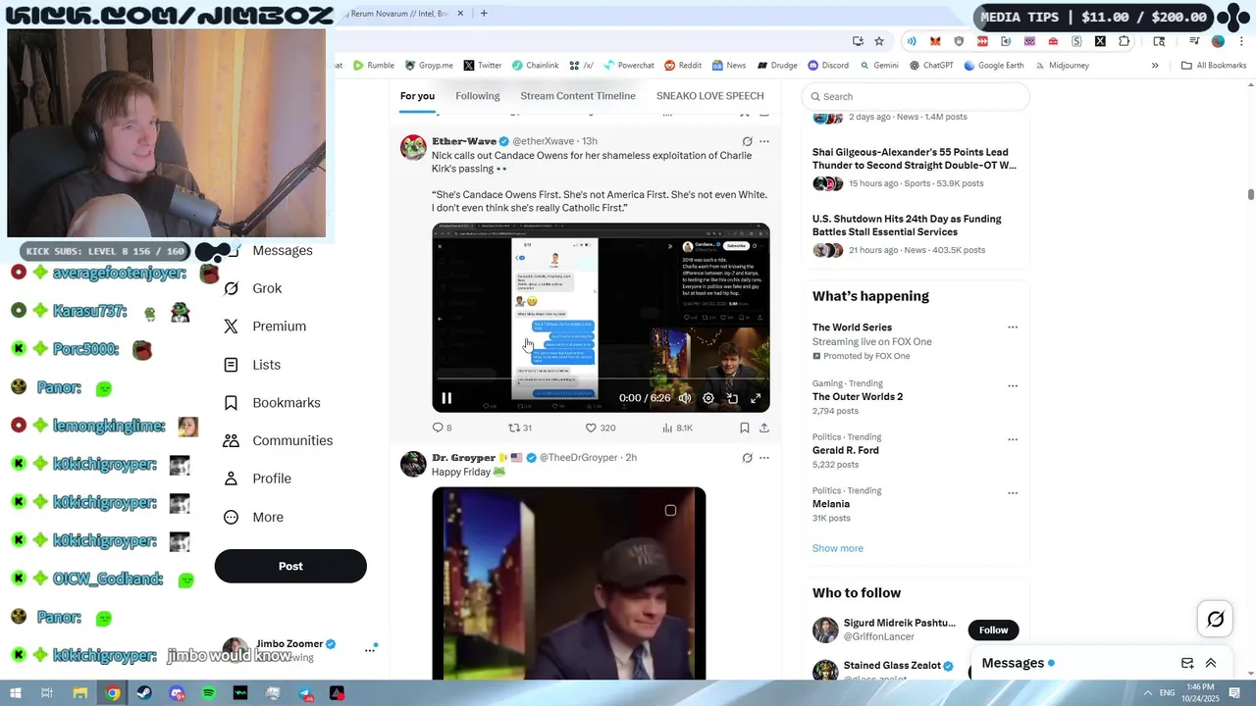Open the Chrome extensions puzzle icon
Screen dimensions: 1256x706
point(1125,41)
